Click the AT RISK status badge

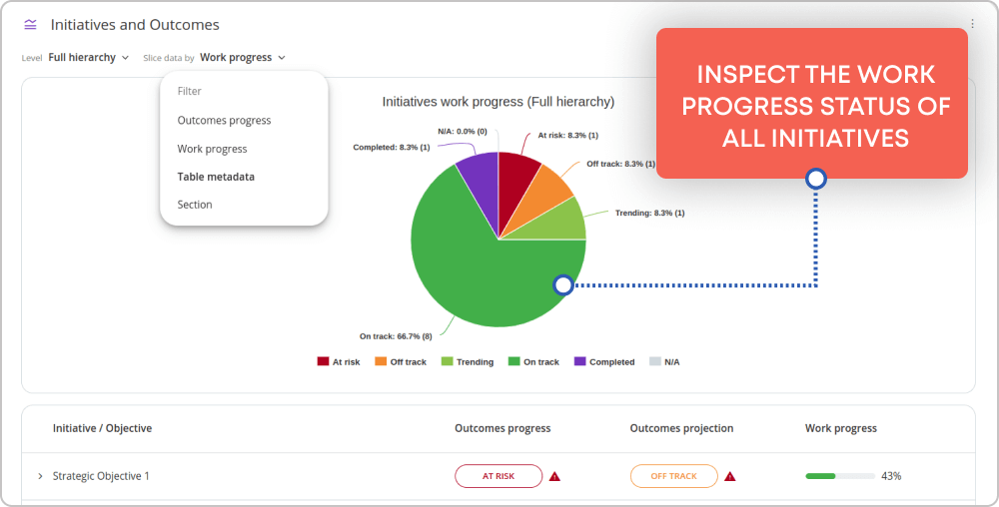(499, 476)
